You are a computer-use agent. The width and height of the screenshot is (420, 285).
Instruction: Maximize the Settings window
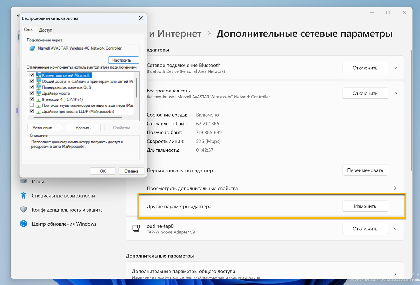point(388,13)
